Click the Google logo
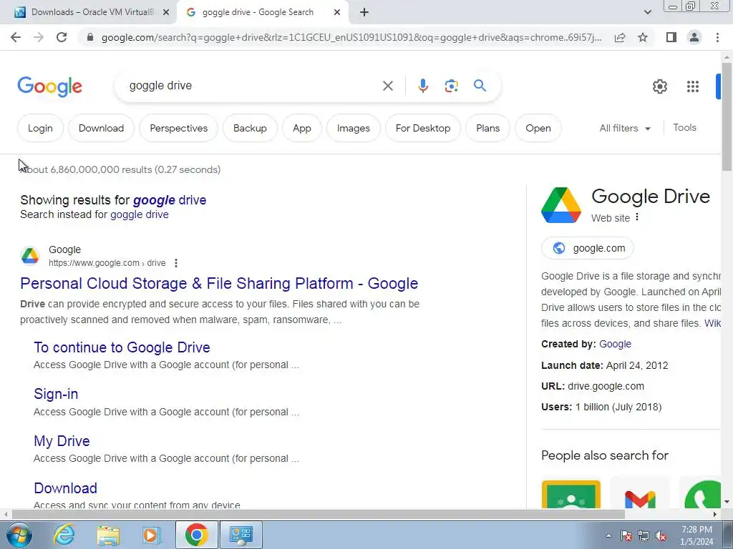 (x=49, y=86)
